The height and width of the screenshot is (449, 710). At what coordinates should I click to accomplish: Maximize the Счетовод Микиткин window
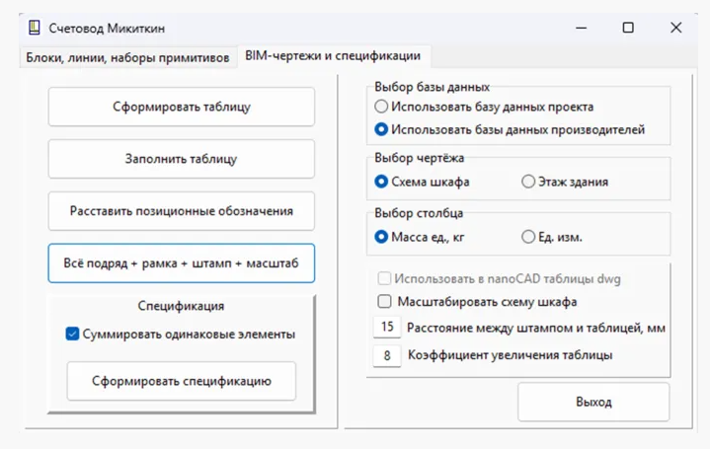(628, 28)
